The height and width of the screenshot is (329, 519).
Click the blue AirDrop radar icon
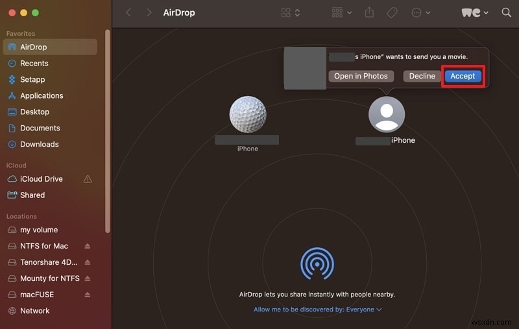[x=317, y=263]
